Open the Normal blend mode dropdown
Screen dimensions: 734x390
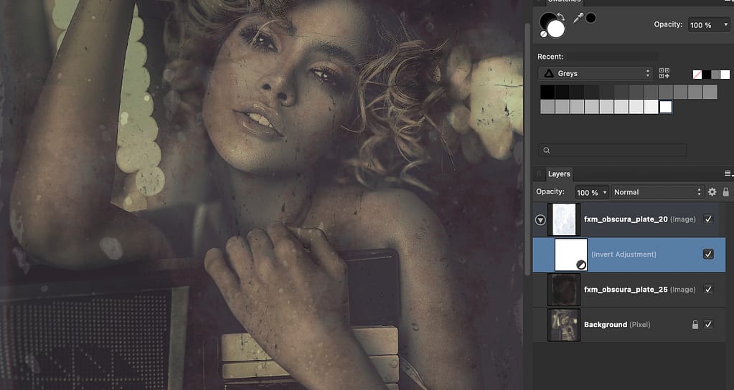click(x=657, y=192)
